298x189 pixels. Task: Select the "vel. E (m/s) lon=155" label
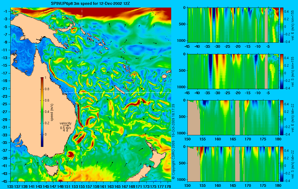point(293,25)
